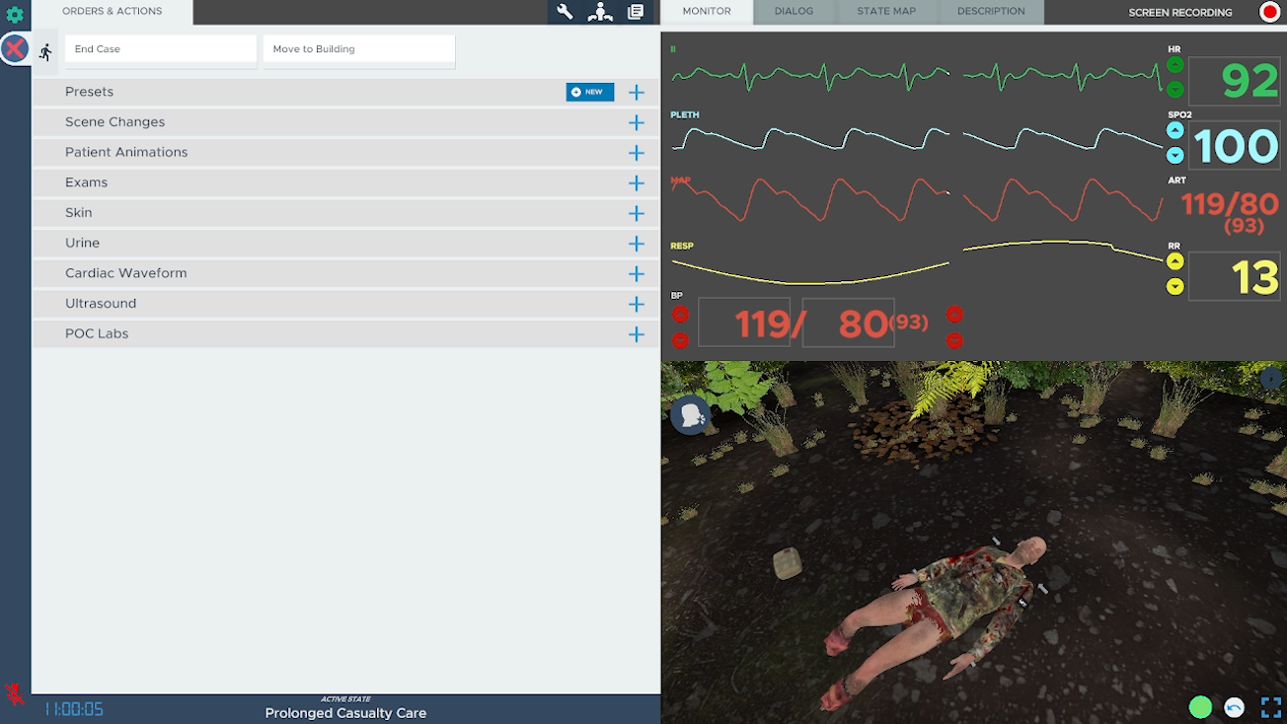
Task: Increase heart rate with green up arrow
Action: (x=1174, y=65)
